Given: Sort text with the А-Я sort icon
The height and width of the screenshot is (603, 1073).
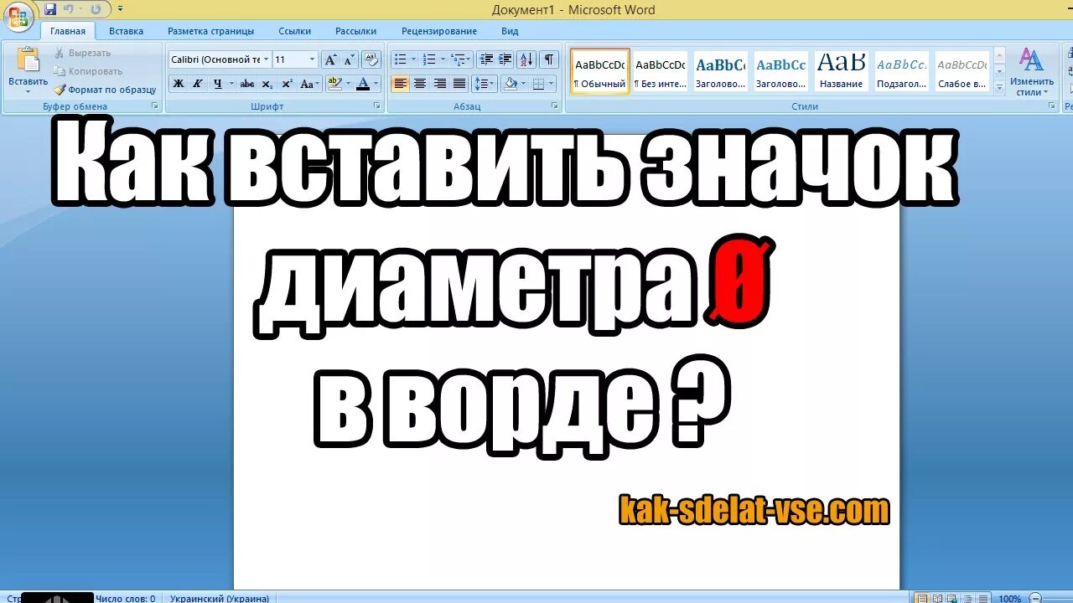Looking at the screenshot, I should 526,59.
